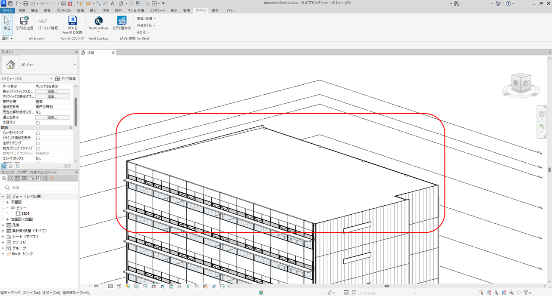Viewport: 552px width, 296px height.
Task: Toggle the トリミング領域を表示 checkbox
Action: coord(38,138)
